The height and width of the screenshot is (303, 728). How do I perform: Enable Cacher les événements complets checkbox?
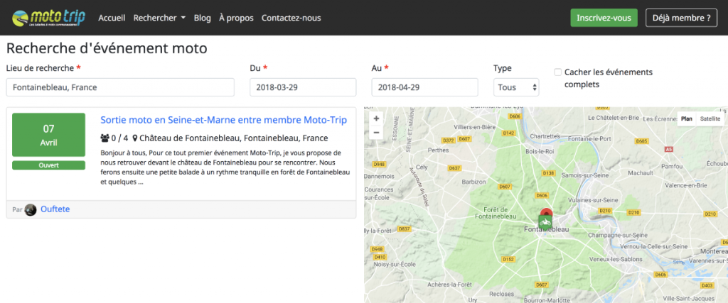(x=558, y=72)
